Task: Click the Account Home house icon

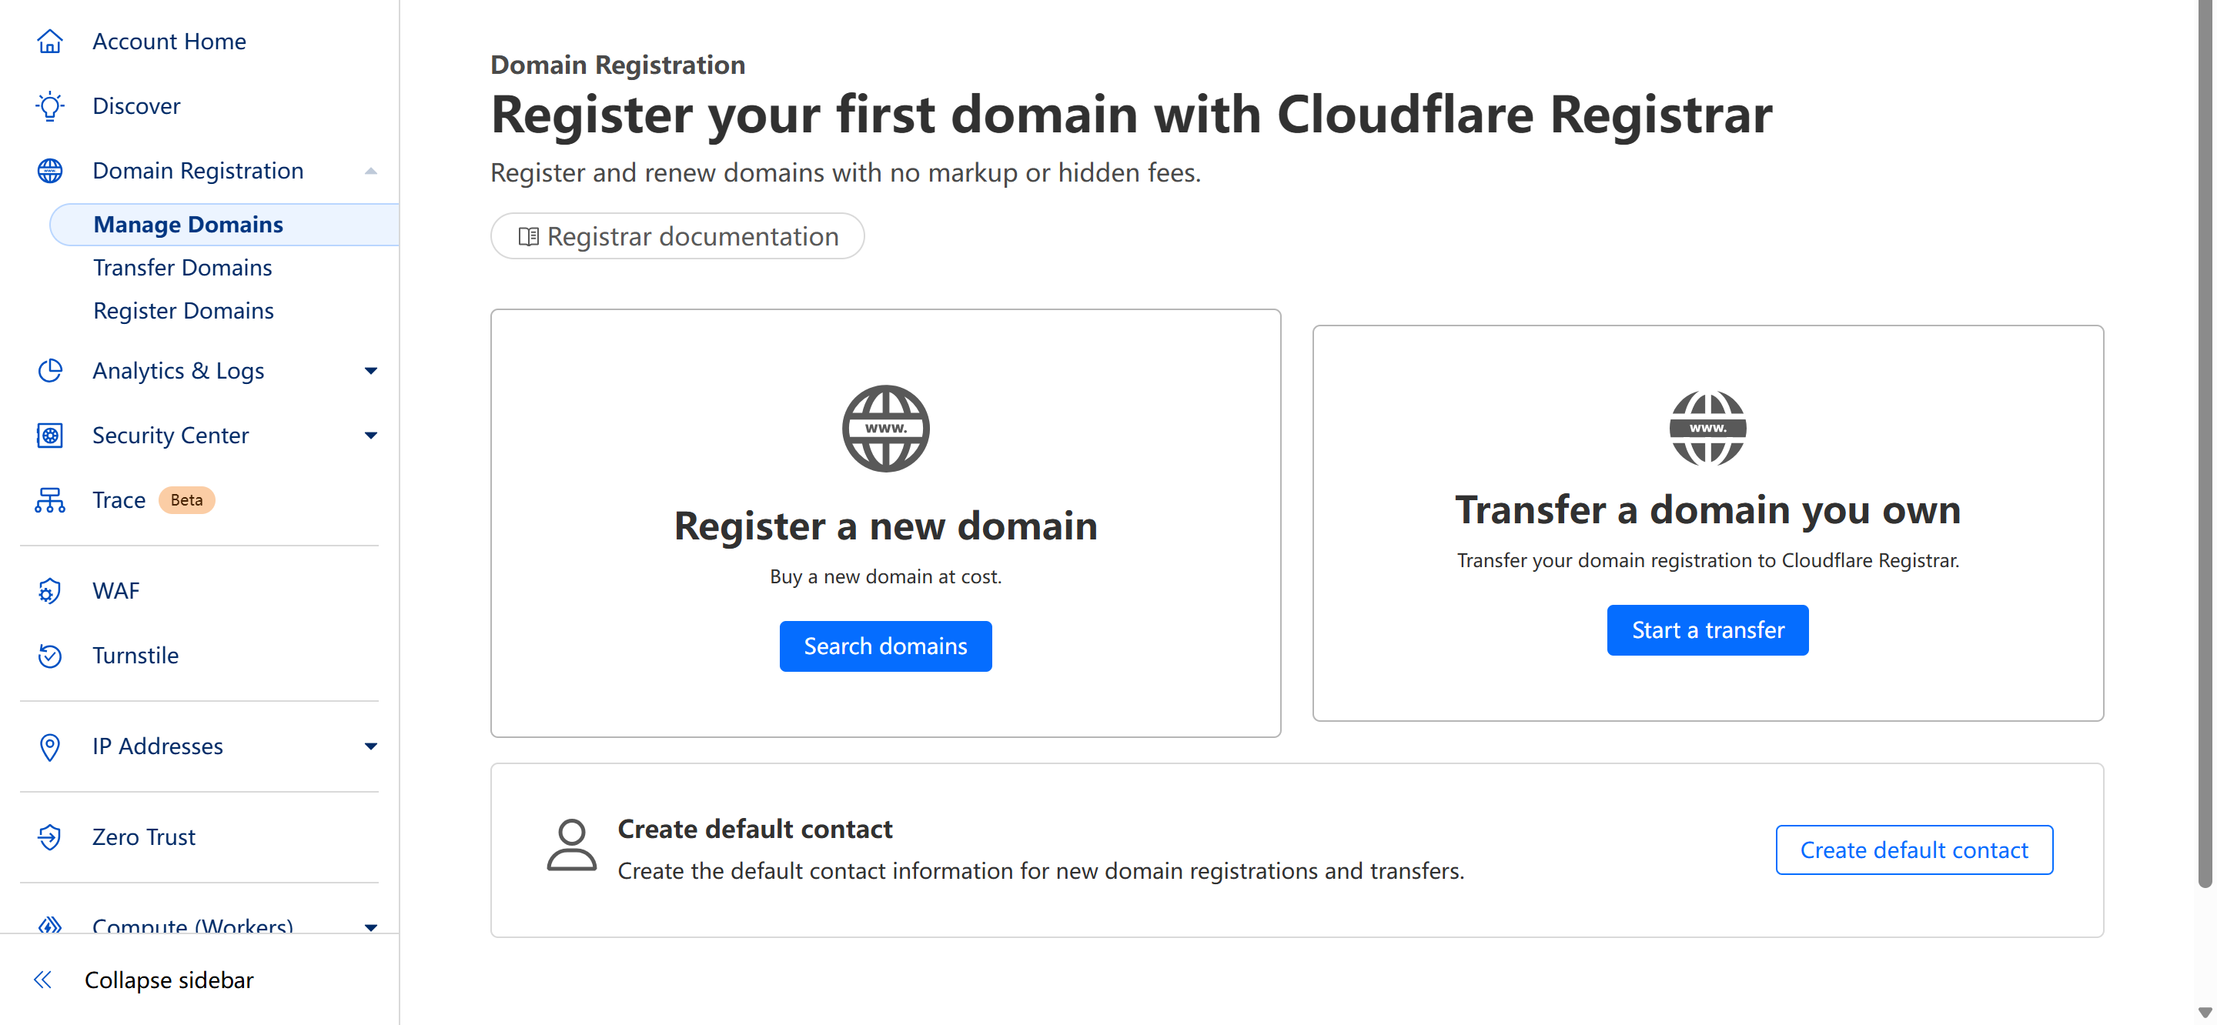Action: click(x=50, y=42)
